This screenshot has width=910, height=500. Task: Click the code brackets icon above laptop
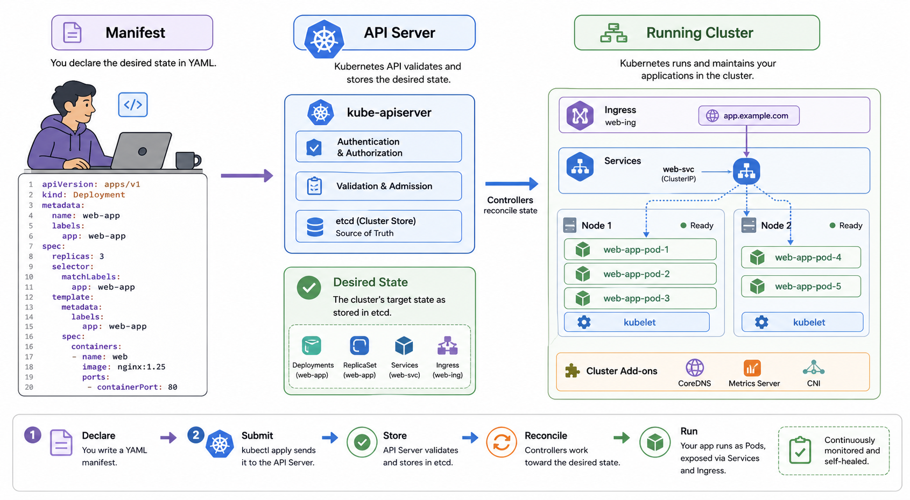tap(133, 104)
